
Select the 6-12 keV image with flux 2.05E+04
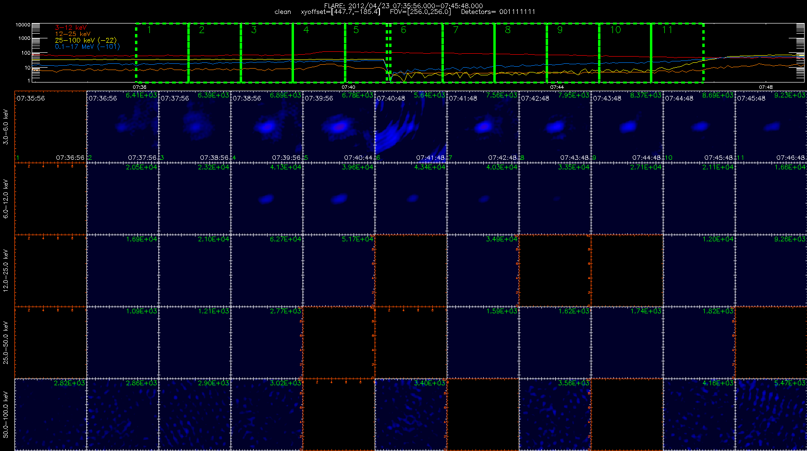coord(122,199)
